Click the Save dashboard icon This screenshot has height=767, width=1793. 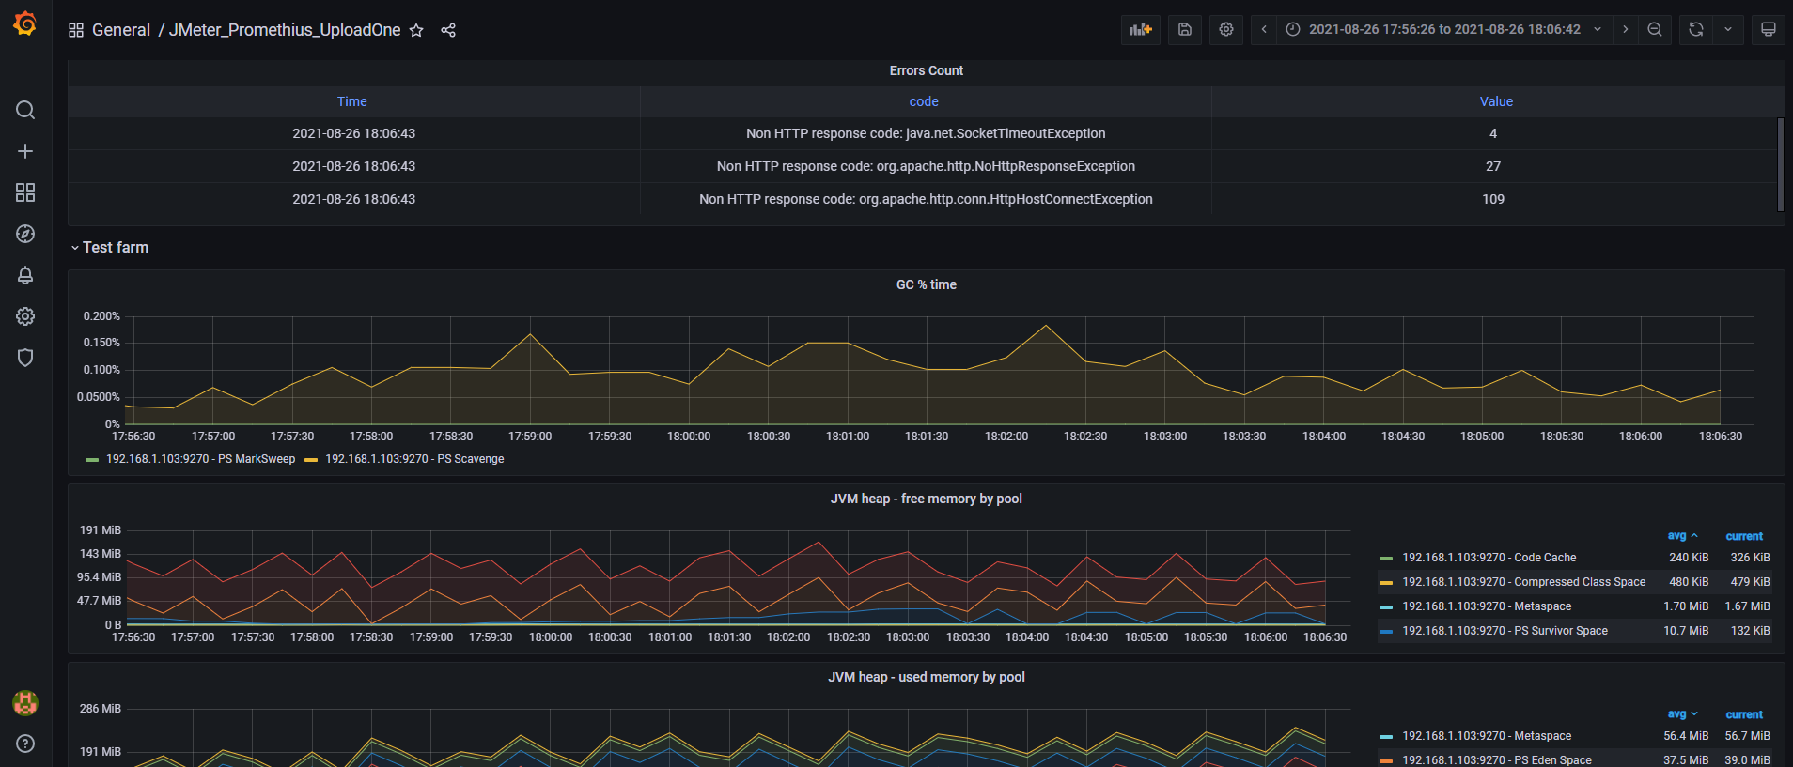(x=1185, y=29)
